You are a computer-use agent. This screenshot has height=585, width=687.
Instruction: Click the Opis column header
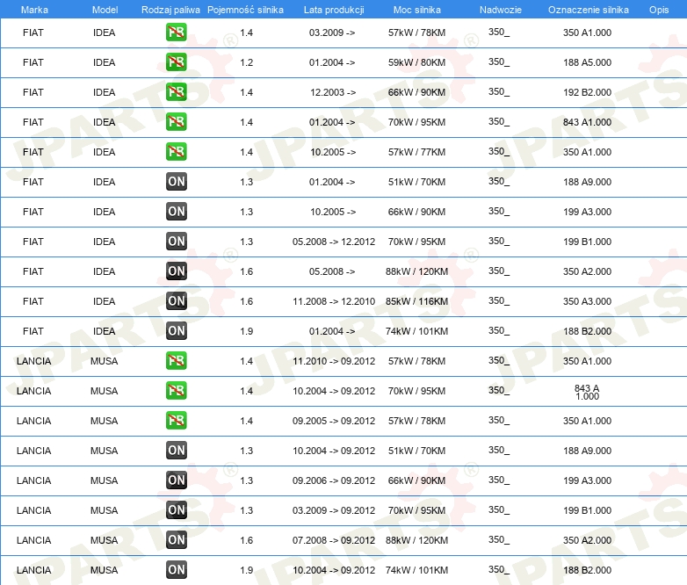pyautogui.click(x=659, y=10)
